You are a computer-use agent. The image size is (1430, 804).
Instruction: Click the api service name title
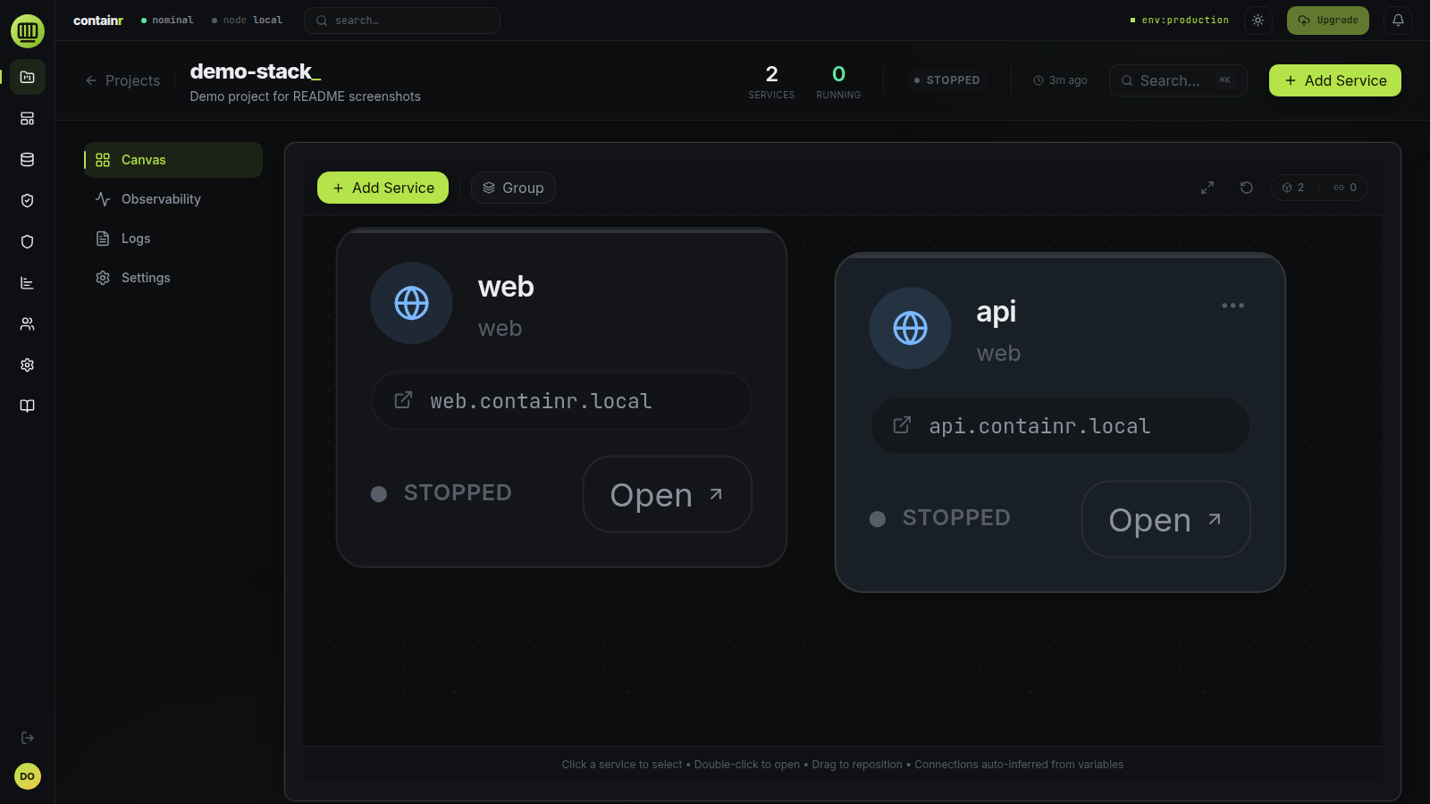click(997, 312)
